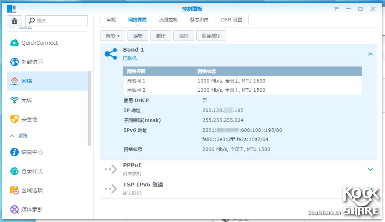Click the 服务顺序 button

click(211, 36)
